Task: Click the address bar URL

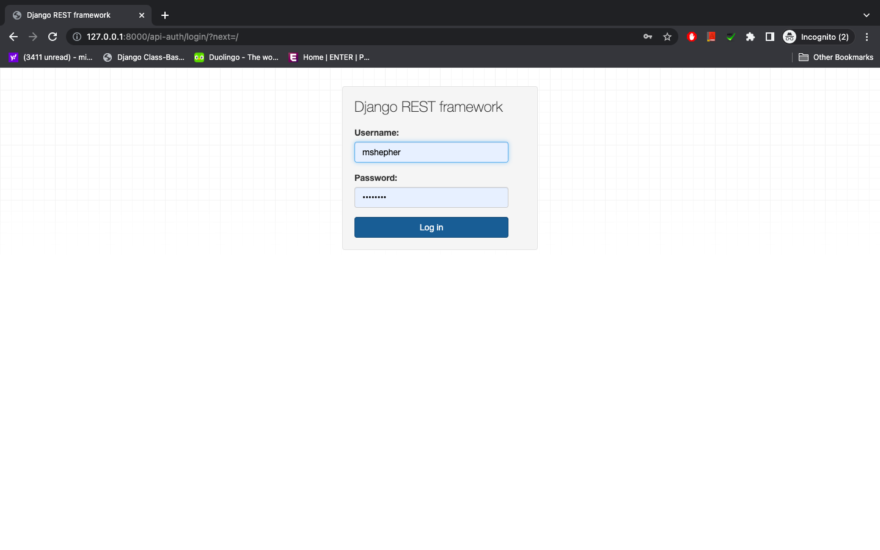Action: click(x=163, y=37)
